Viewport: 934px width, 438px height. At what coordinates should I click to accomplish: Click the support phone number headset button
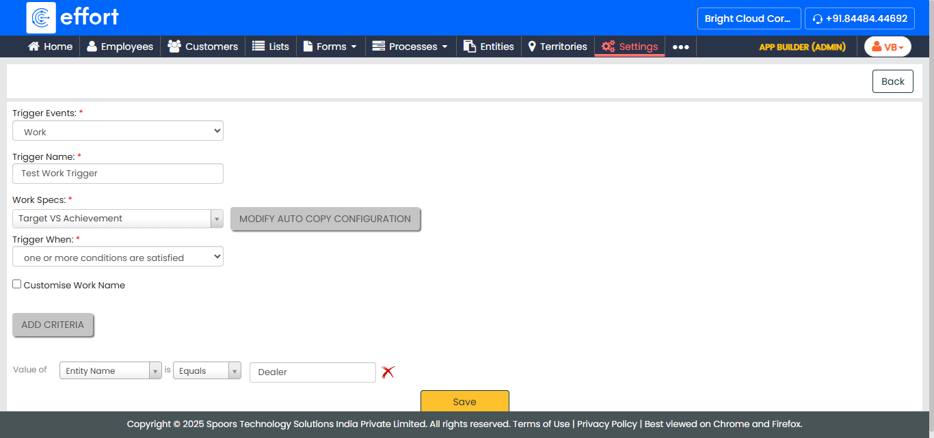point(859,18)
